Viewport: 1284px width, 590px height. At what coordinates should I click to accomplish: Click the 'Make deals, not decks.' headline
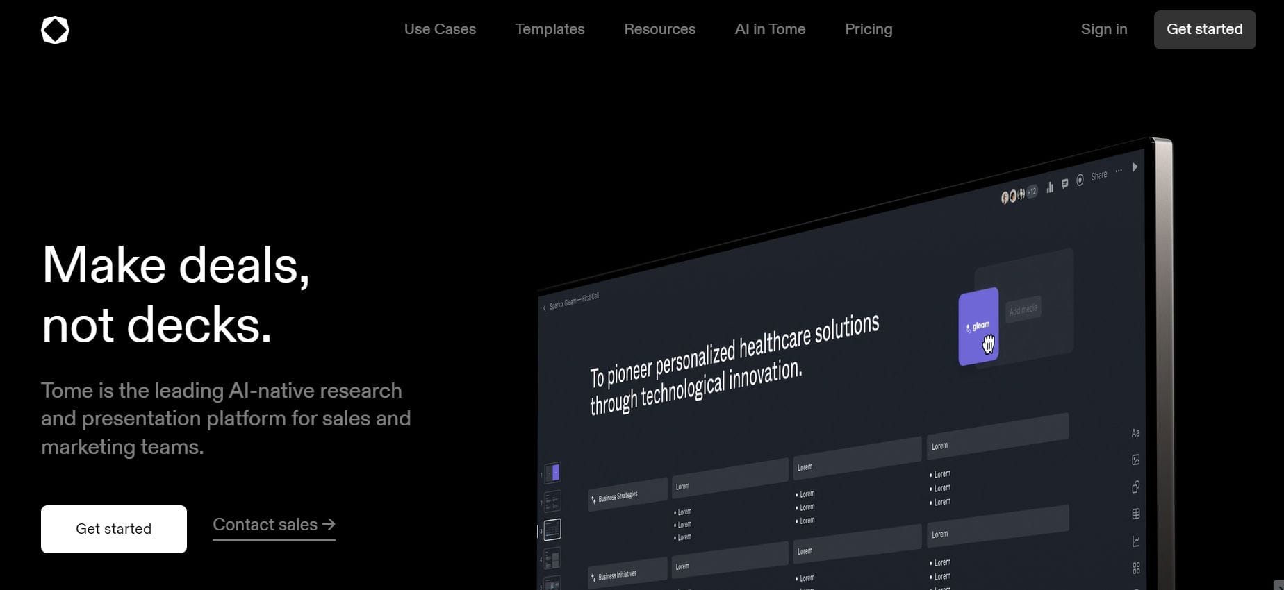click(x=176, y=294)
